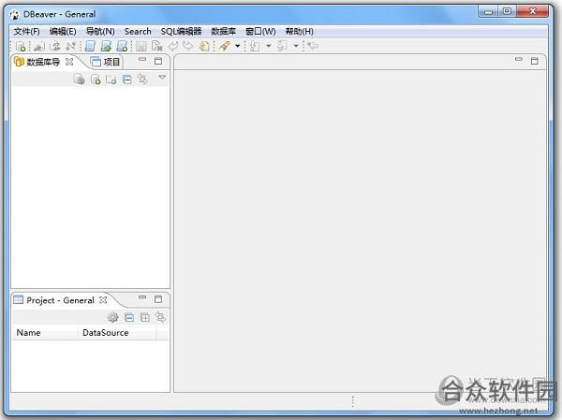
Task: Open the 编辑(E) menu
Action: coord(63,32)
